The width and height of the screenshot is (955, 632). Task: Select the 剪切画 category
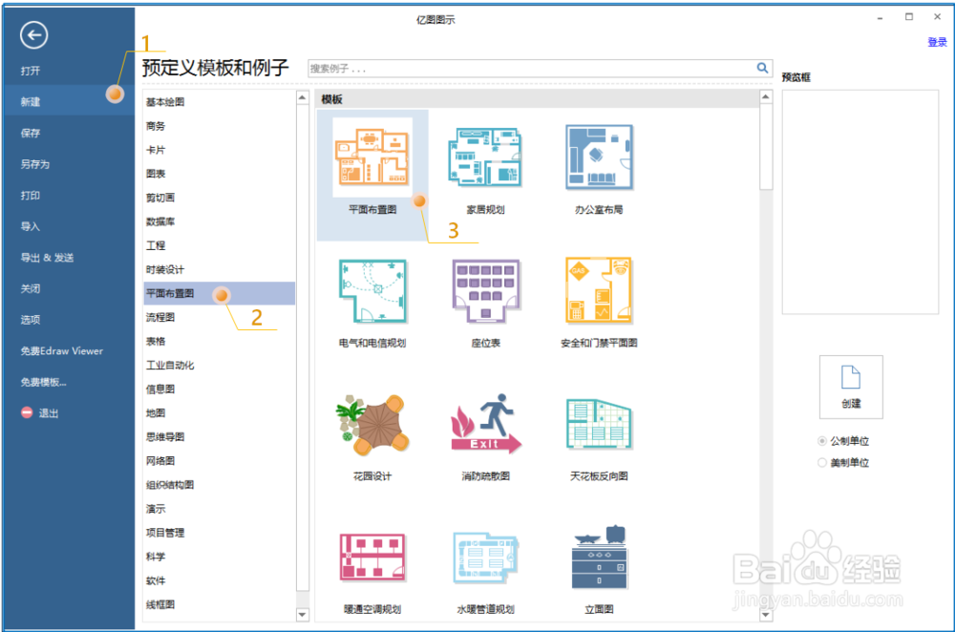[160, 198]
